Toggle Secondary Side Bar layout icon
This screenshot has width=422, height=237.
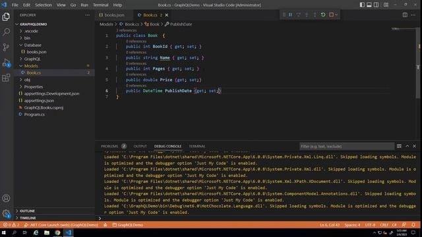(376, 5)
